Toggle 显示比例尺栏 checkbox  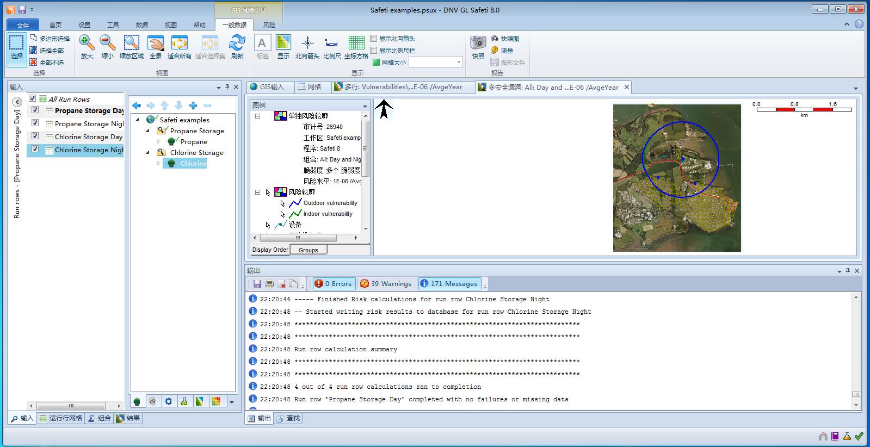pos(374,51)
